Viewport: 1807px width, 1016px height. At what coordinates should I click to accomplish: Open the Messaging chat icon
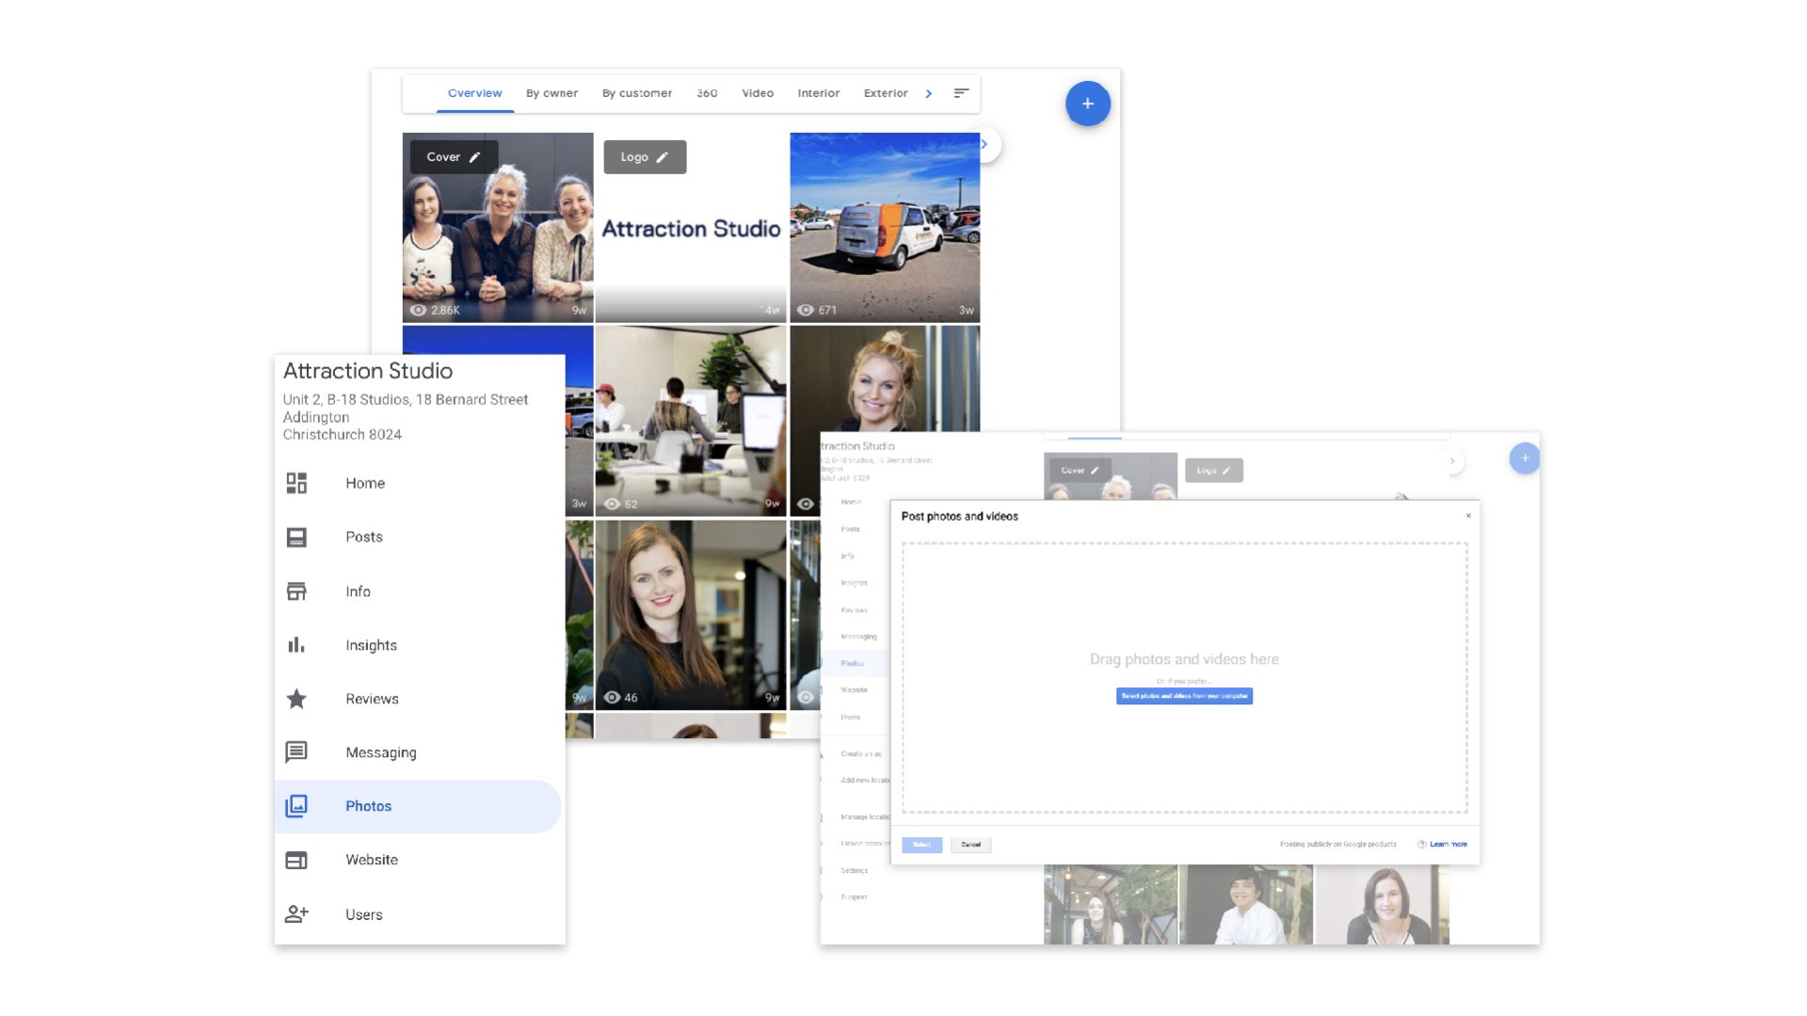(296, 752)
